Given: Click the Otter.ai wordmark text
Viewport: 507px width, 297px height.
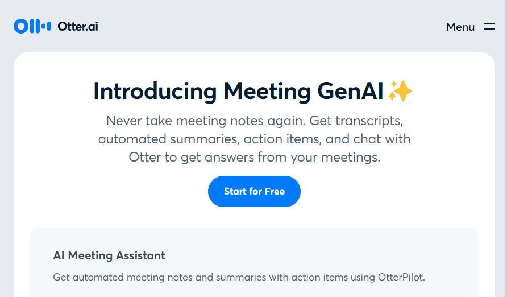Looking at the screenshot, I should click(x=78, y=26).
